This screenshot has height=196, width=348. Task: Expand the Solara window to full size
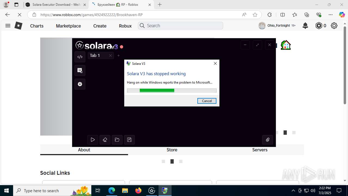tap(257, 45)
